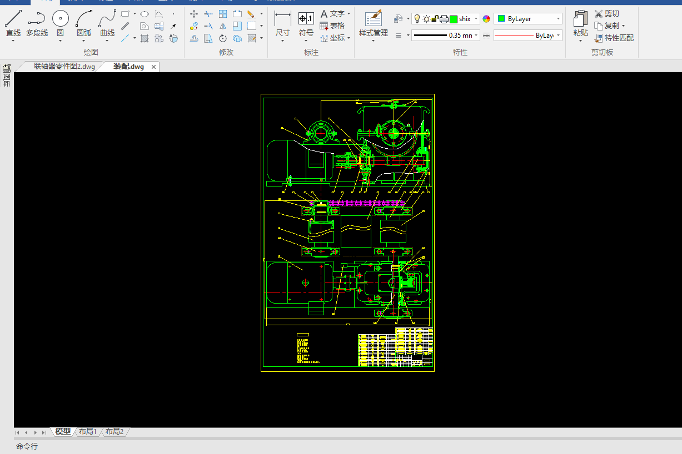This screenshot has height=454, width=682.
Task: Open the 0.35 mm lineweight dropdown
Action: click(477, 36)
